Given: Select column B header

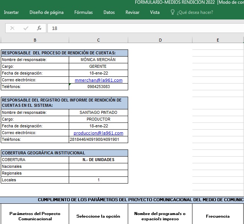Looking at the screenshot, I should (35, 40).
